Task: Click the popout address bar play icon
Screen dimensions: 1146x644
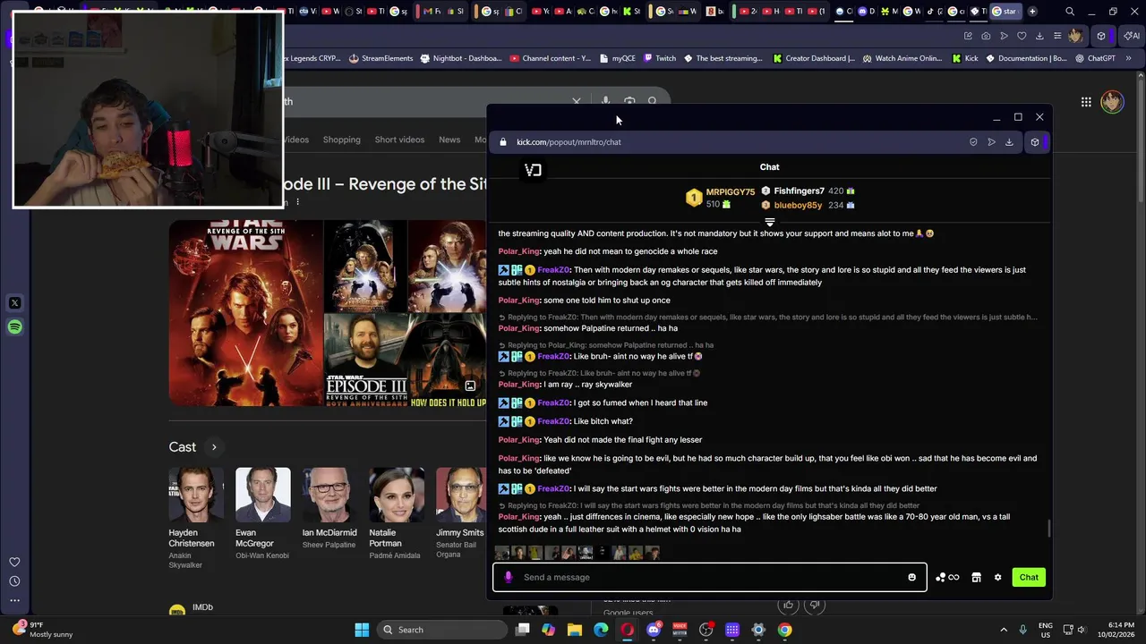Action: [991, 142]
